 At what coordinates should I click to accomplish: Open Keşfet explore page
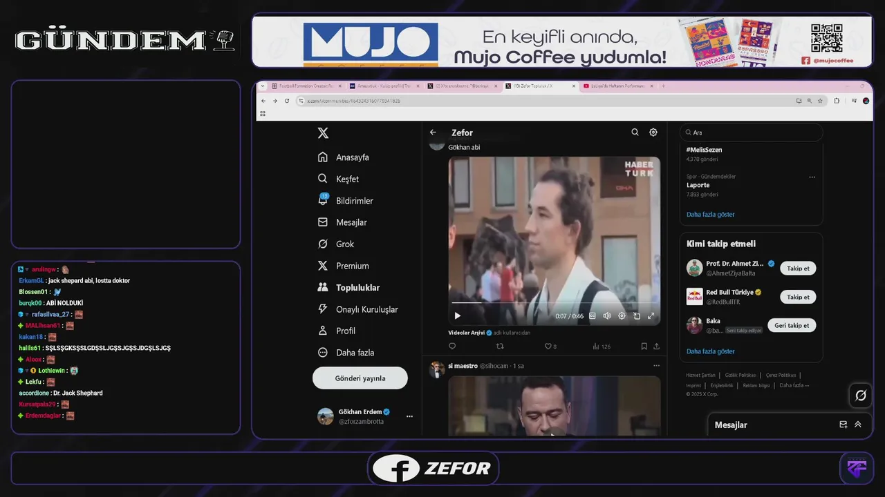coord(338,179)
